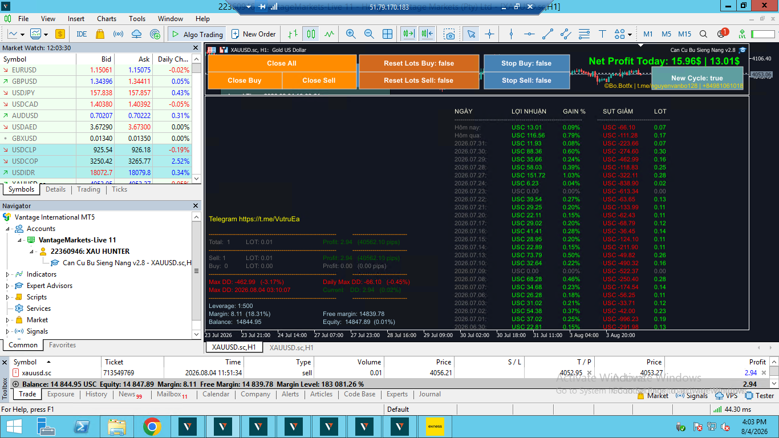Screen dimensions: 779x438
Task: Open the search magnifier in the toolbar
Action: 704,34
